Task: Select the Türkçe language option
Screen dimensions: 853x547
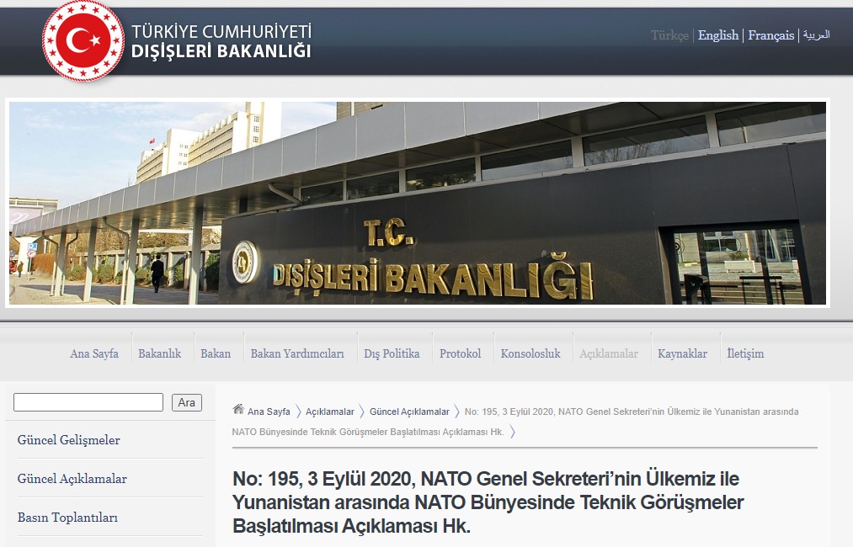Action: (669, 35)
